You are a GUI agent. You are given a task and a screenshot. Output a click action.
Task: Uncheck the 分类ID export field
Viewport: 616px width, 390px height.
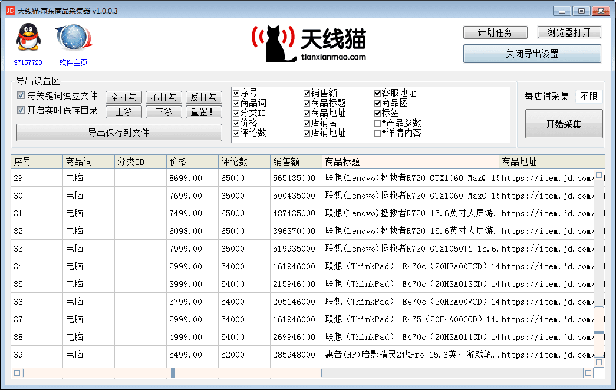236,114
